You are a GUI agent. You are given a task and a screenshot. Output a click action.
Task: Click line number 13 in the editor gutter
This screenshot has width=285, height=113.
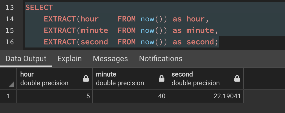[10, 7]
